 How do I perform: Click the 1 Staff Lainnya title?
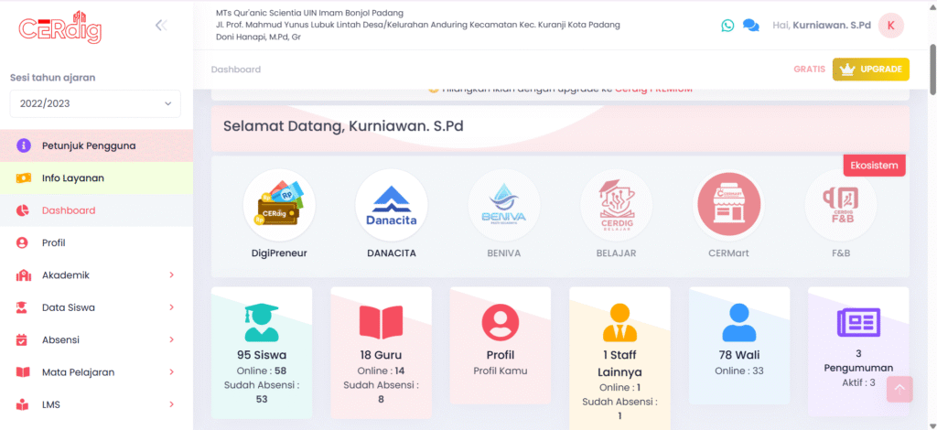(x=619, y=363)
